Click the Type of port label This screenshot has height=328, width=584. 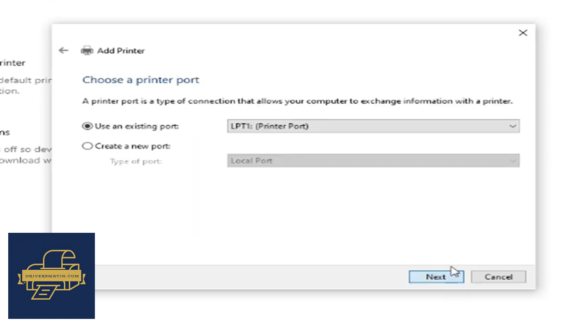click(136, 161)
